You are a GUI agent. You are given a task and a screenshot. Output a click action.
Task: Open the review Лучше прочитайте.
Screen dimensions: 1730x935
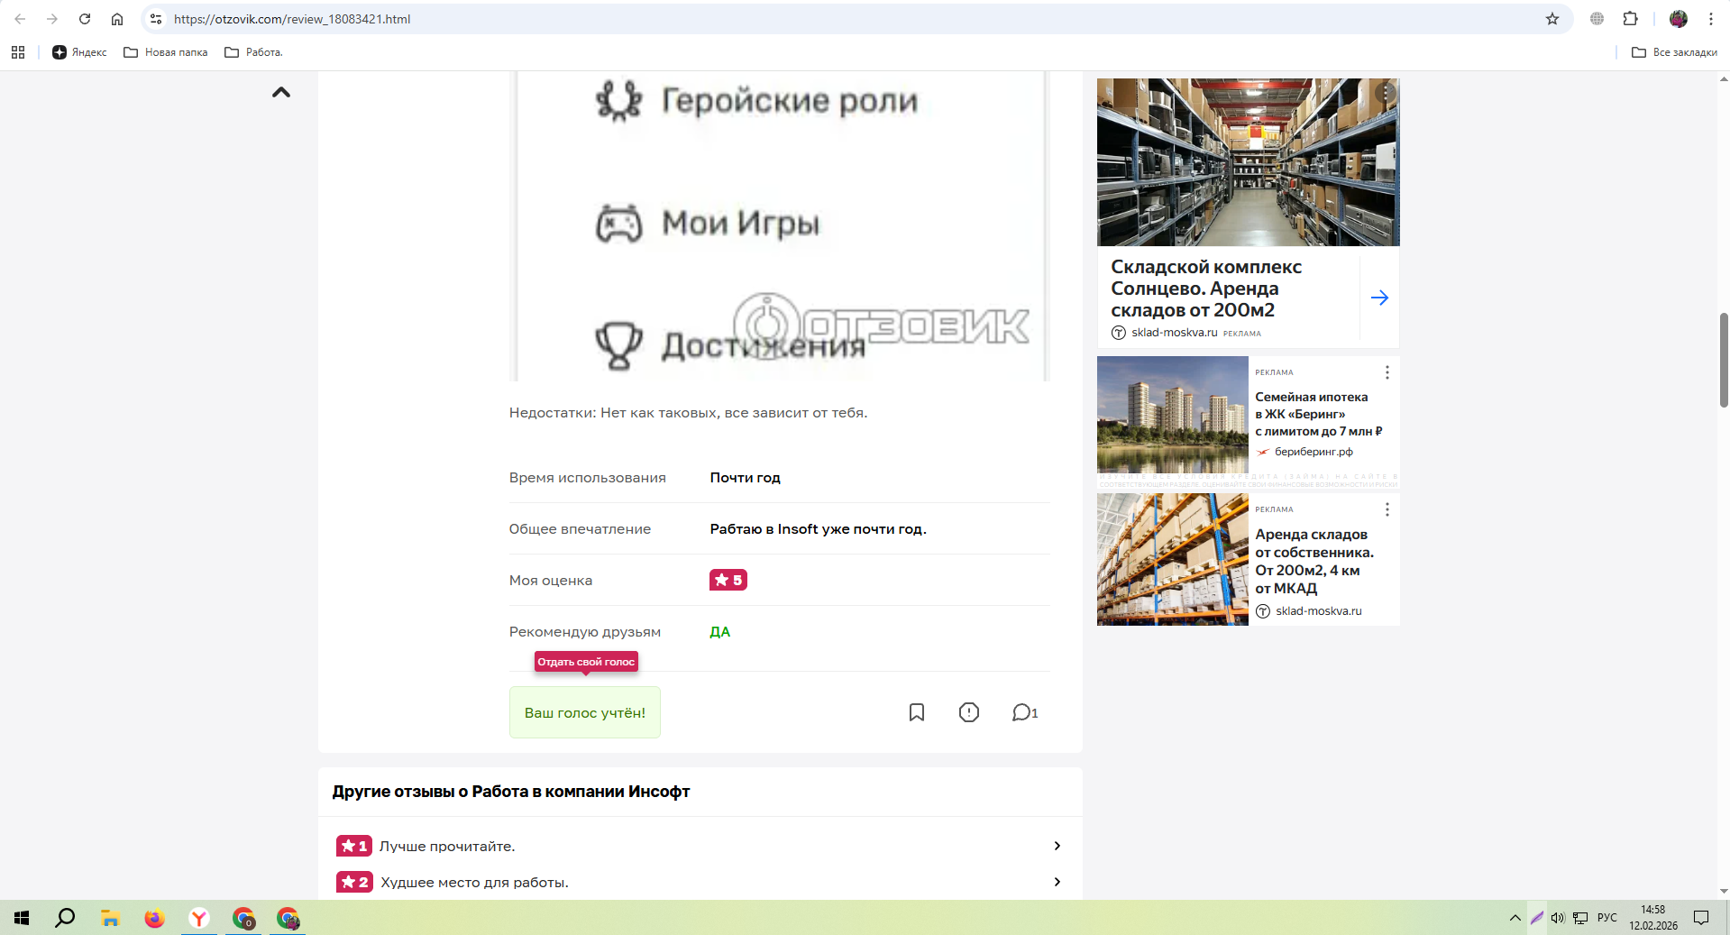[447, 846]
